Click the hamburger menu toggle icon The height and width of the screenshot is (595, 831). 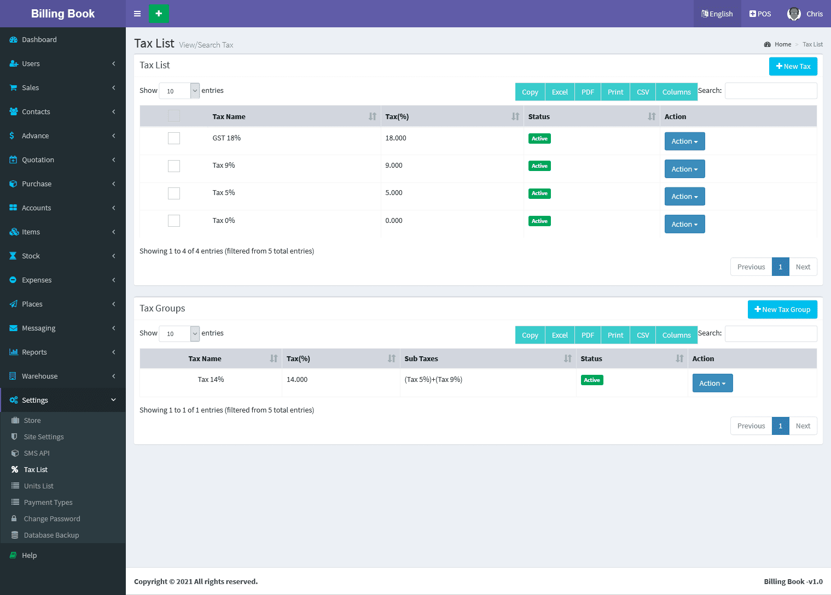tap(137, 14)
